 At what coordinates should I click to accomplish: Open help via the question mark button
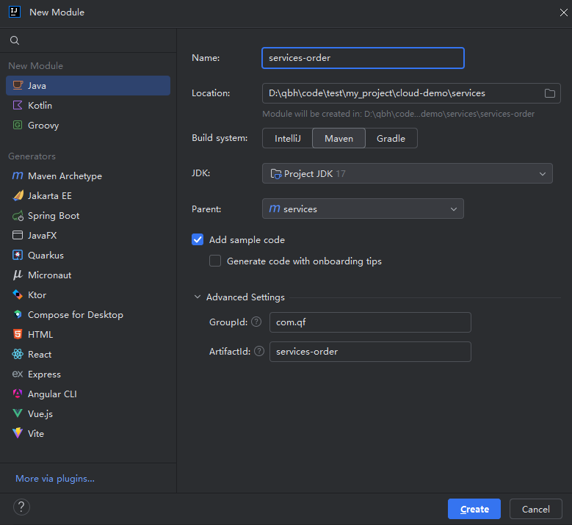21,507
